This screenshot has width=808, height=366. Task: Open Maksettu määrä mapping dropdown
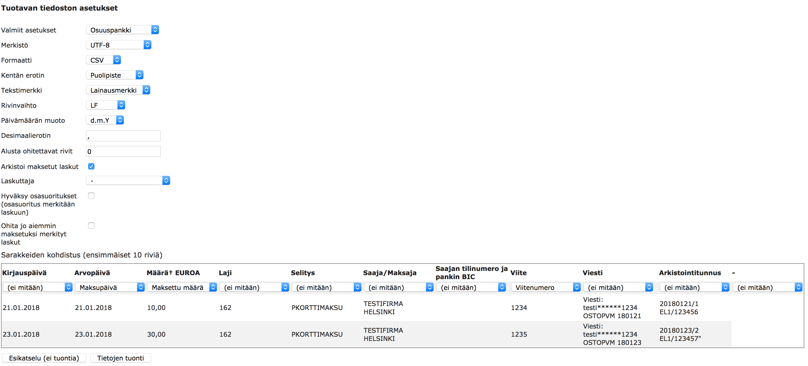coord(182,287)
